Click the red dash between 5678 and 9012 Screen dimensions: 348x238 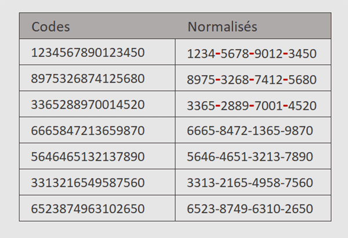point(251,54)
